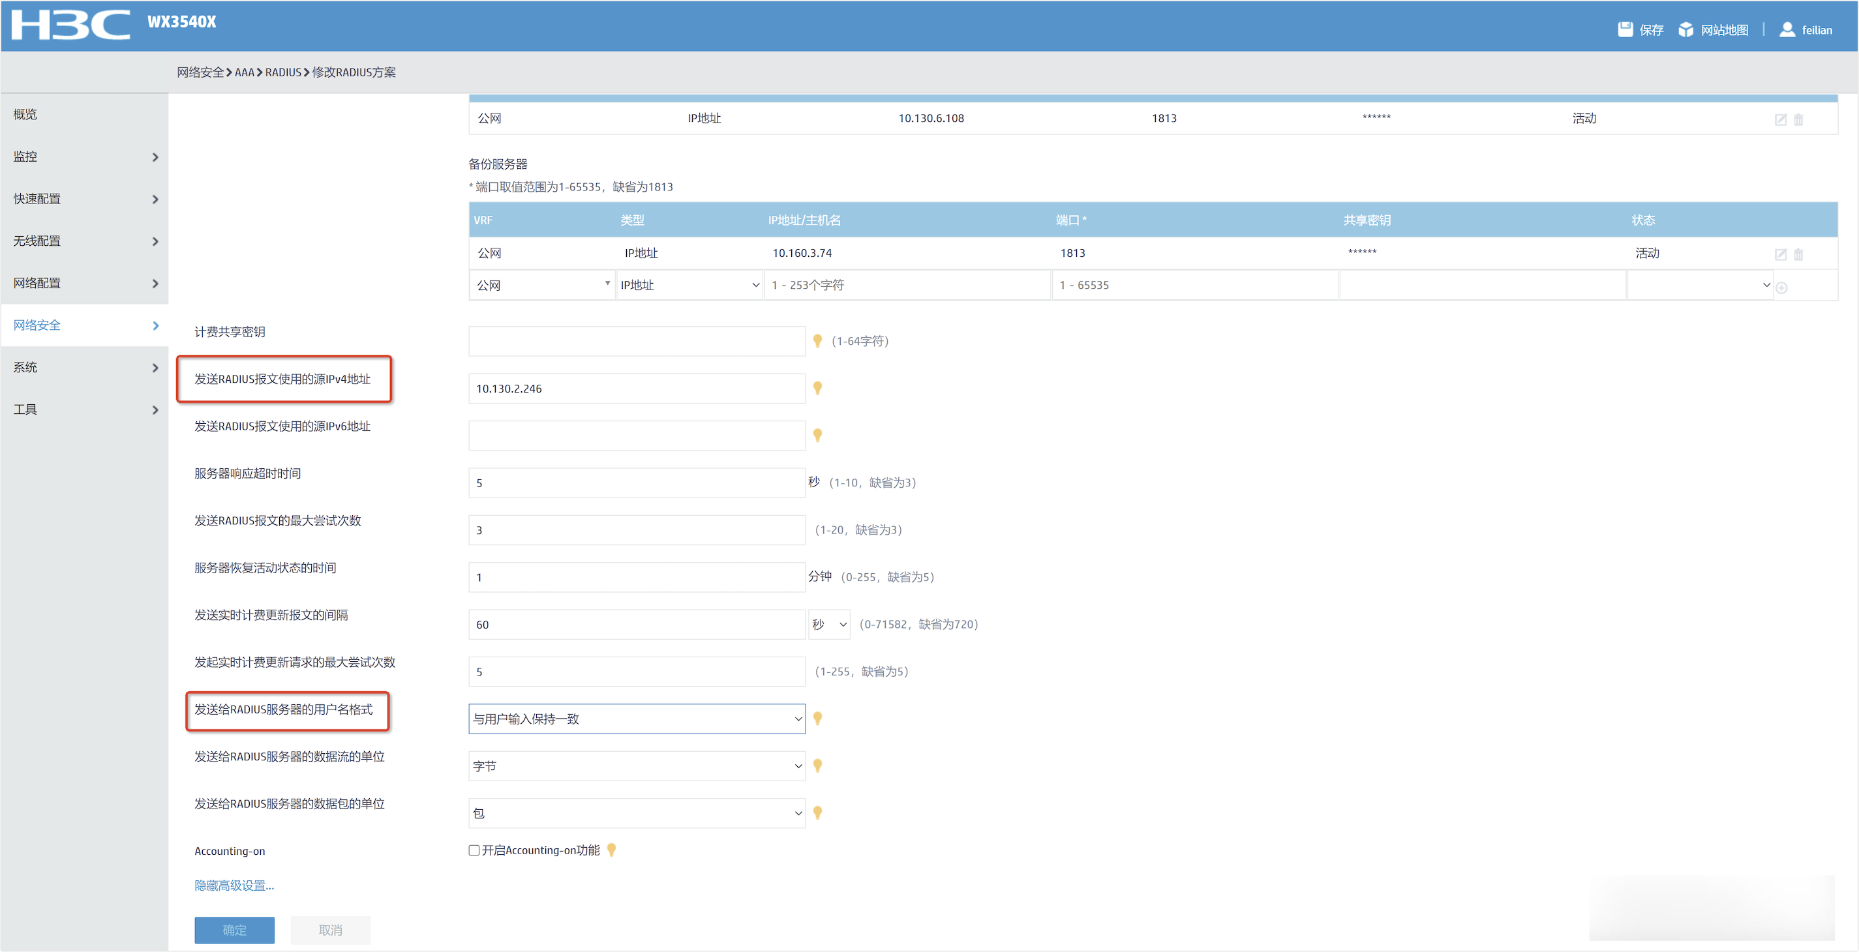Click the save floppy disk icon
Image resolution: width=1859 pixels, height=952 pixels.
(1624, 29)
